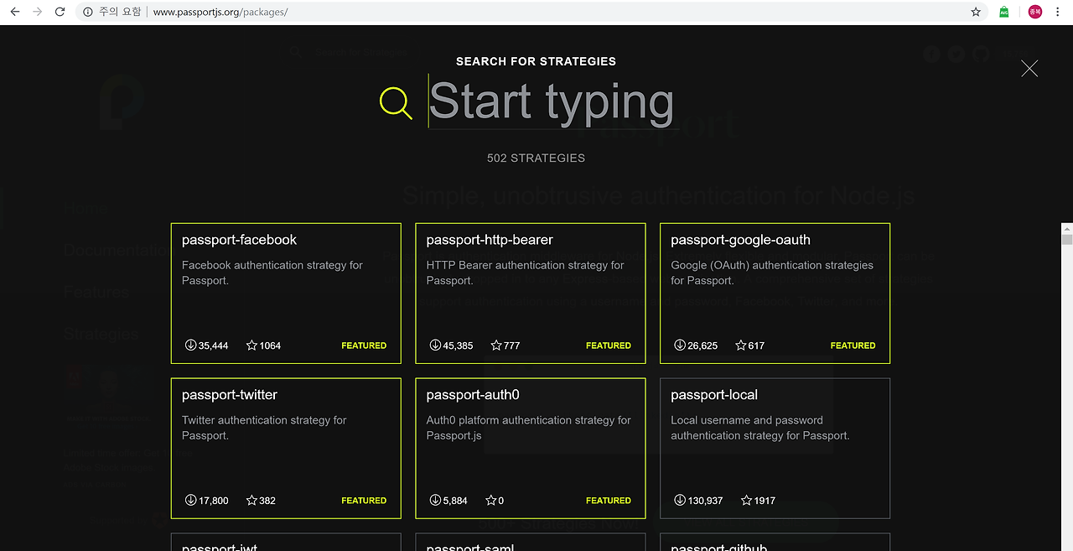Click the FEATURED label on passport-auth0

click(609, 501)
